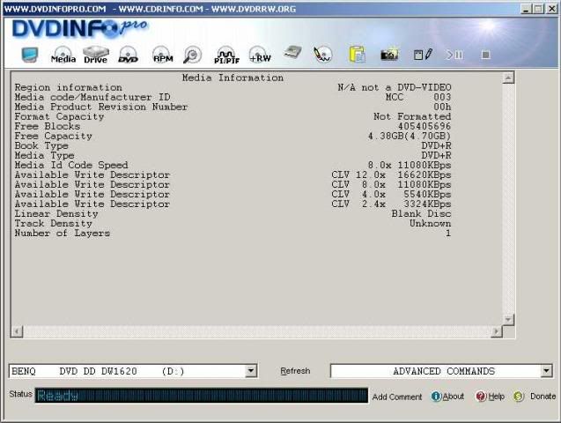Click the stop toolbar control

pyautogui.click(x=485, y=55)
